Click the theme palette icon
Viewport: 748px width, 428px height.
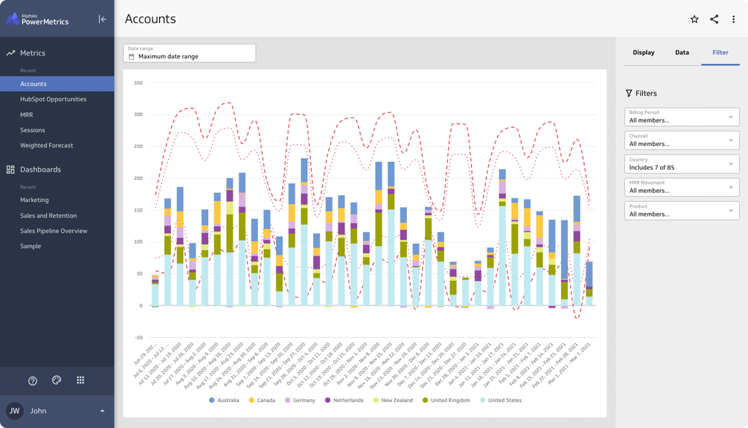[x=57, y=380]
